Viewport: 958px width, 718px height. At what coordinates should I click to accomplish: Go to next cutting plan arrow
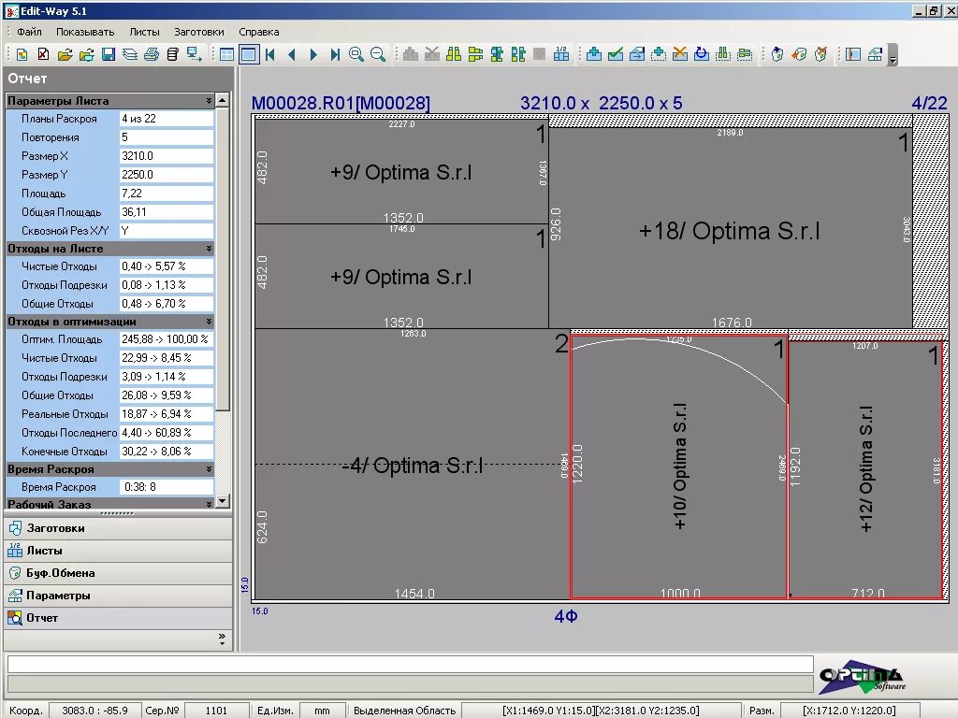[x=313, y=54]
